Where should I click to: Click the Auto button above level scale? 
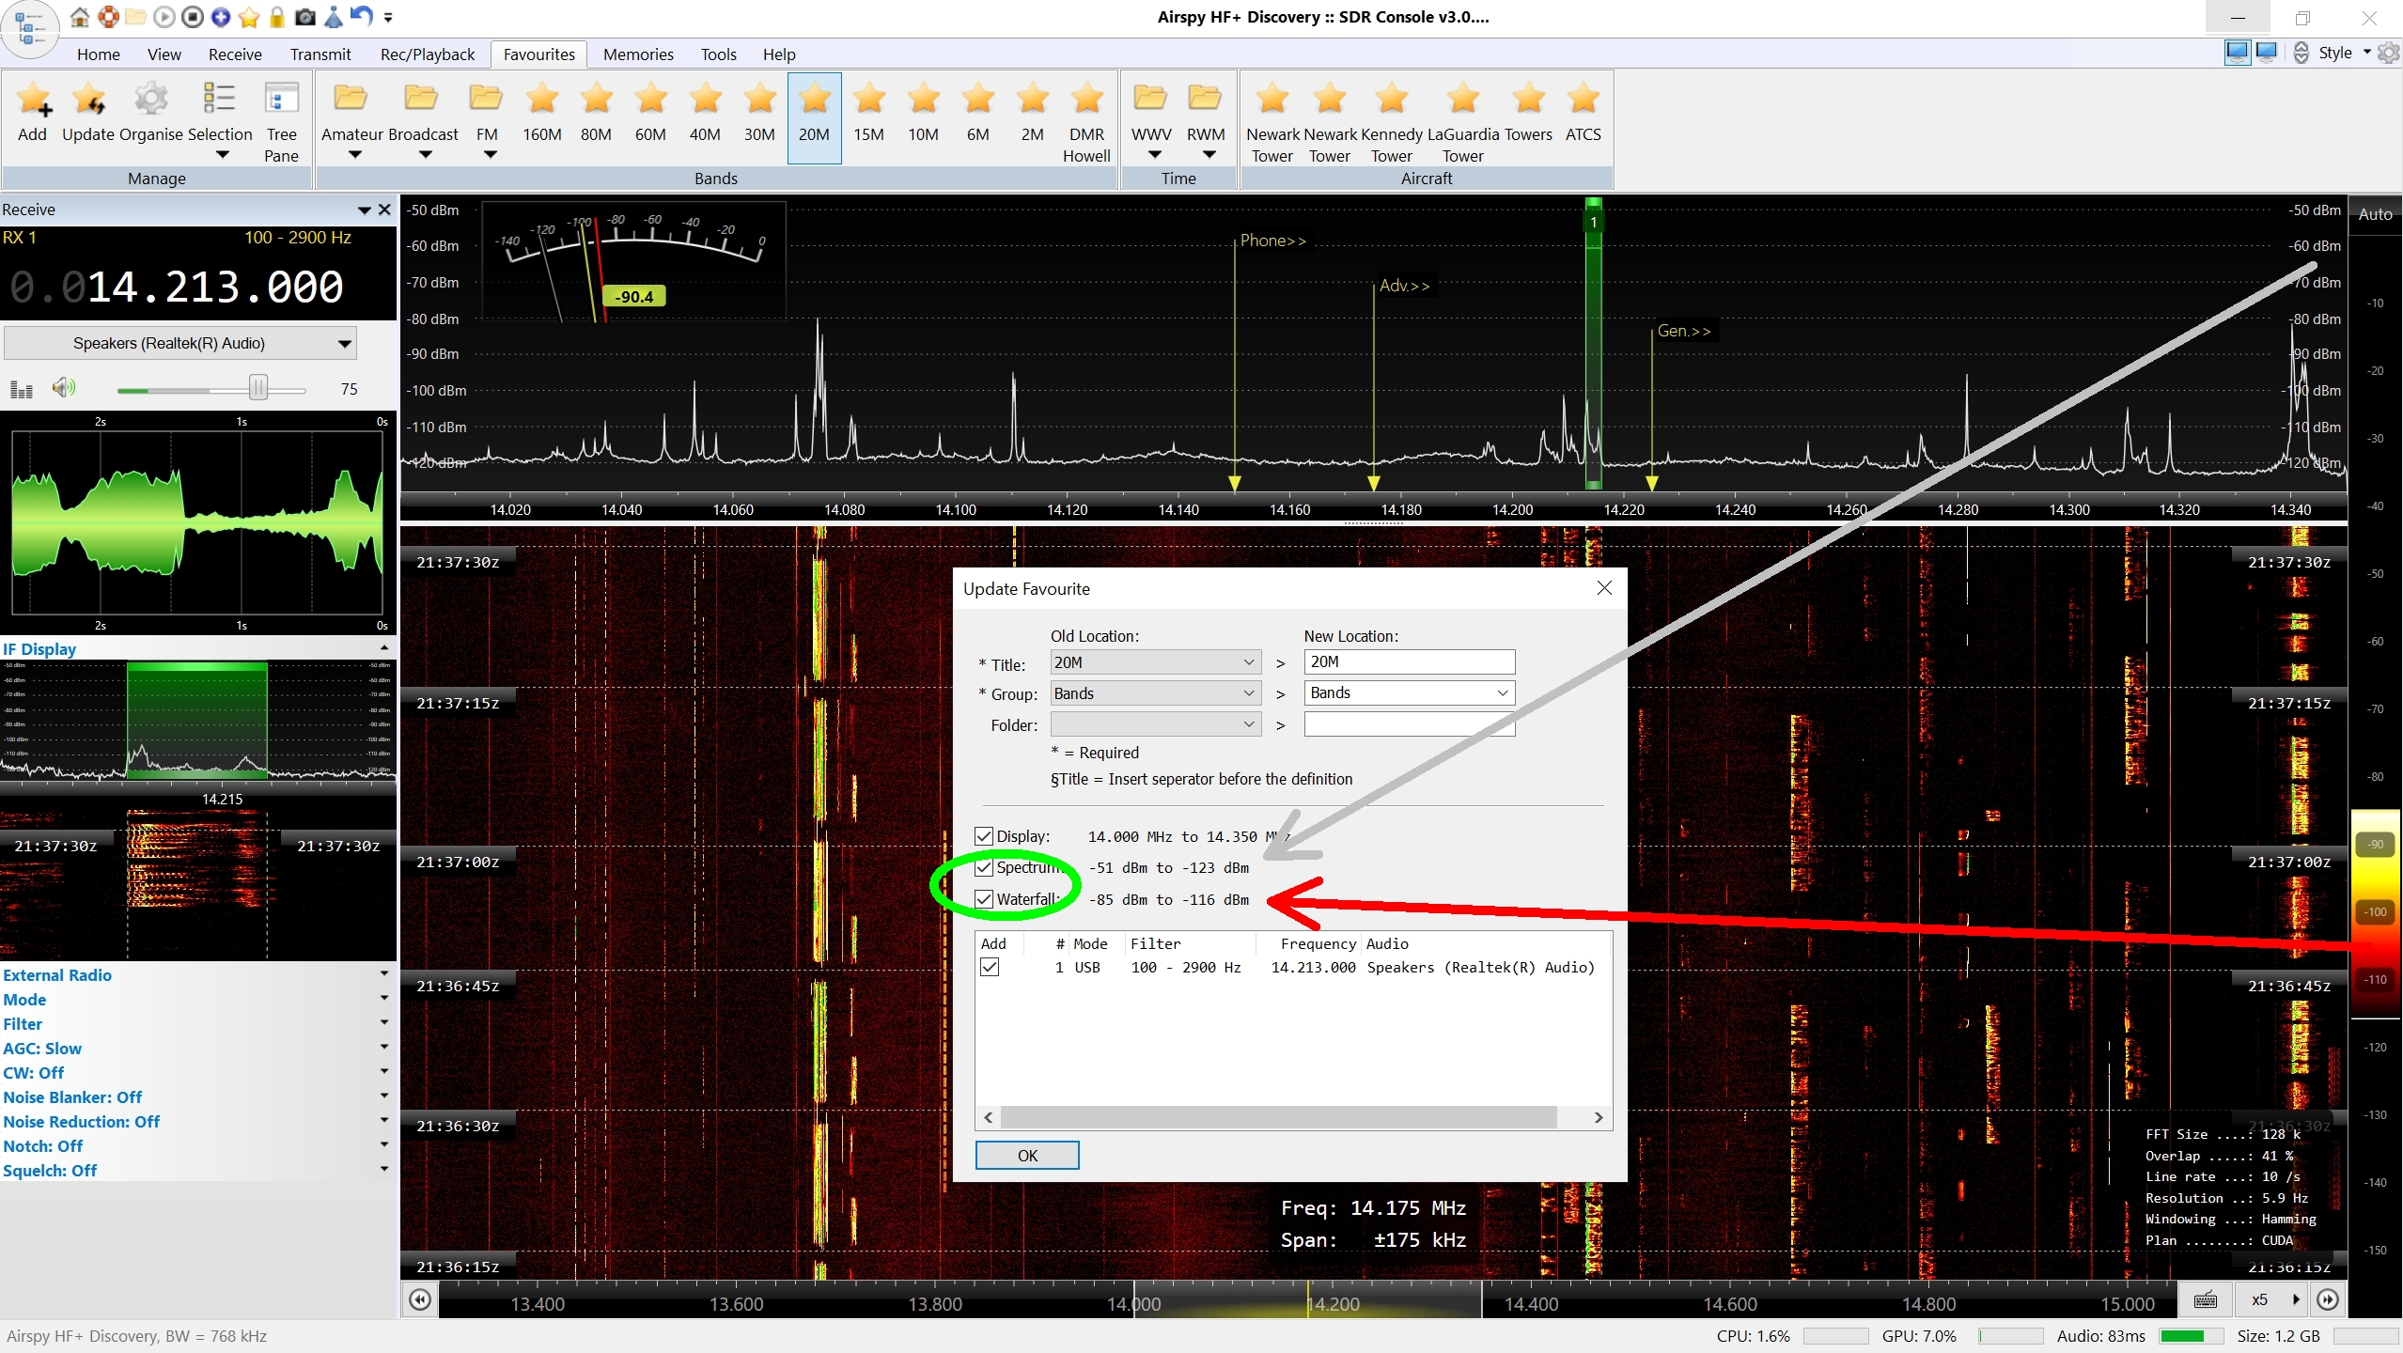[2375, 214]
